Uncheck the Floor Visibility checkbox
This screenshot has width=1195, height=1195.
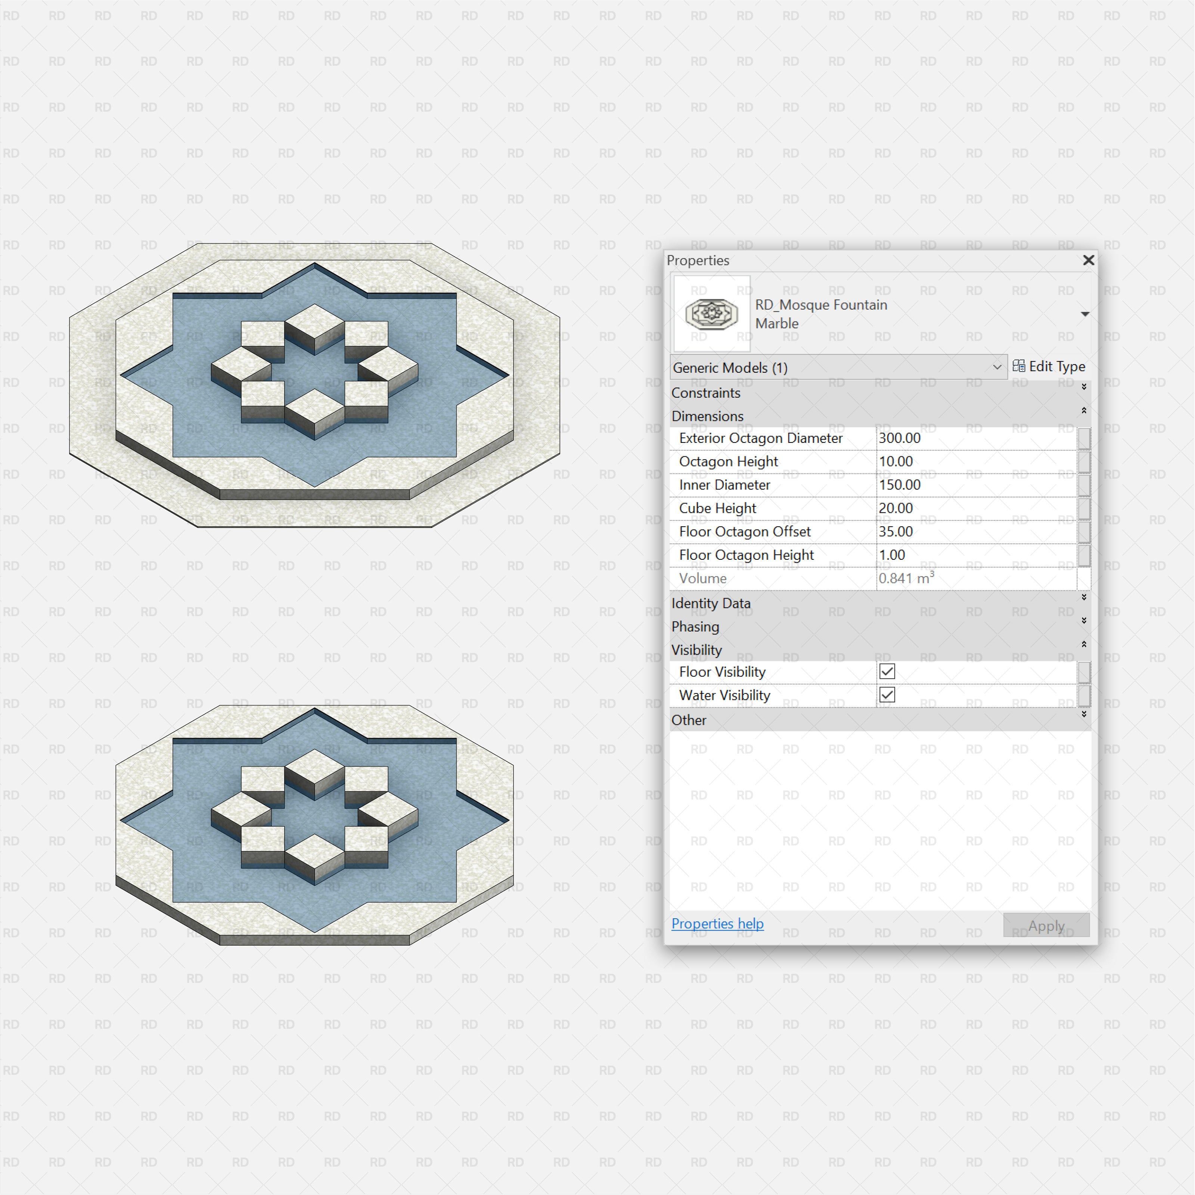[x=887, y=671]
